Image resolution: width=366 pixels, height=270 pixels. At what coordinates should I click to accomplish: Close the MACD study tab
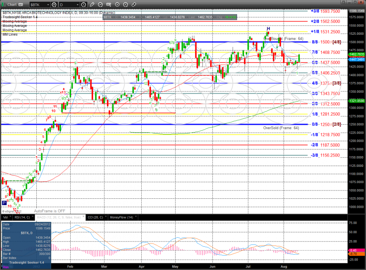tap(83, 217)
